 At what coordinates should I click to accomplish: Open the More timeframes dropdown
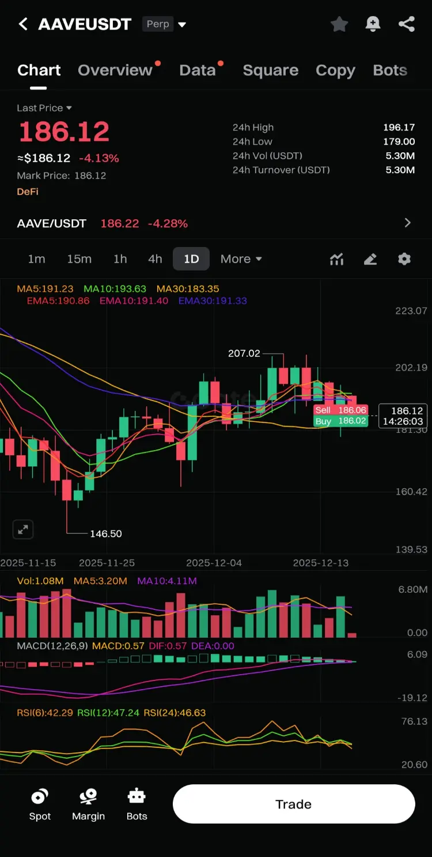point(241,259)
